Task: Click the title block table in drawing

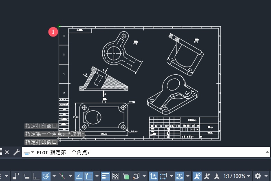Action: pyautogui.click(x=184, y=127)
